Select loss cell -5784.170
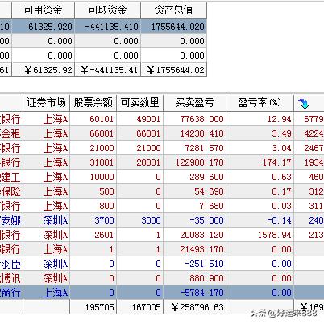Screen dimensions: 324x324 (194, 293)
